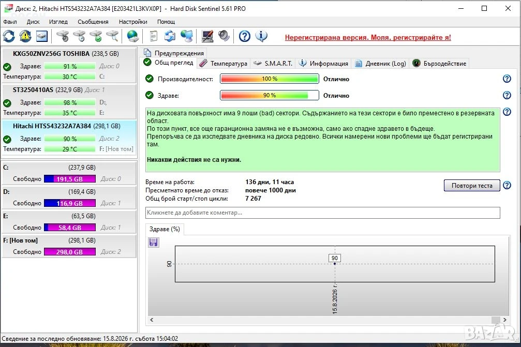
Task: Click the blue framed disk information icon
Action: (42, 36)
